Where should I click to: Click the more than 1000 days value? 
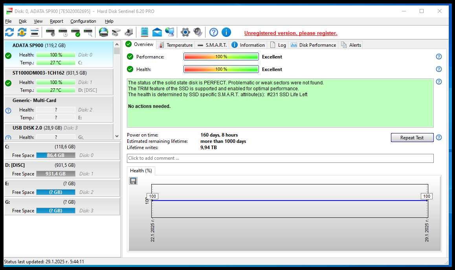[x=223, y=141]
